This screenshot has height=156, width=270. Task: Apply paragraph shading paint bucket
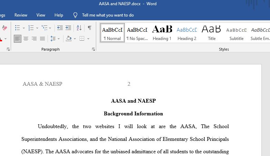click(69, 39)
